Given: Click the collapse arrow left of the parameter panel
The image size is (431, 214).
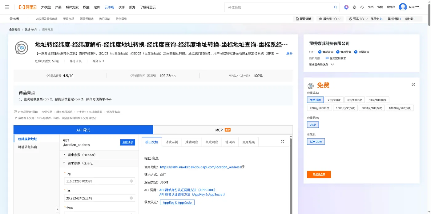Looking at the screenshot, I should pyautogui.click(x=58, y=209).
